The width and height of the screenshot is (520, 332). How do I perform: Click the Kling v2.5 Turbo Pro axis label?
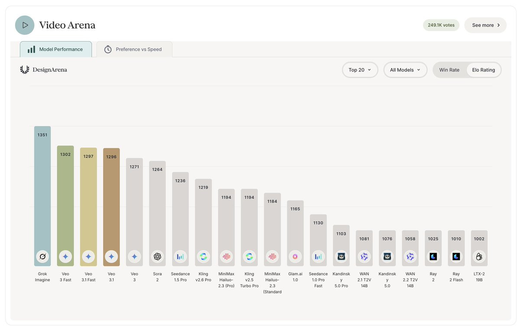coord(249,280)
